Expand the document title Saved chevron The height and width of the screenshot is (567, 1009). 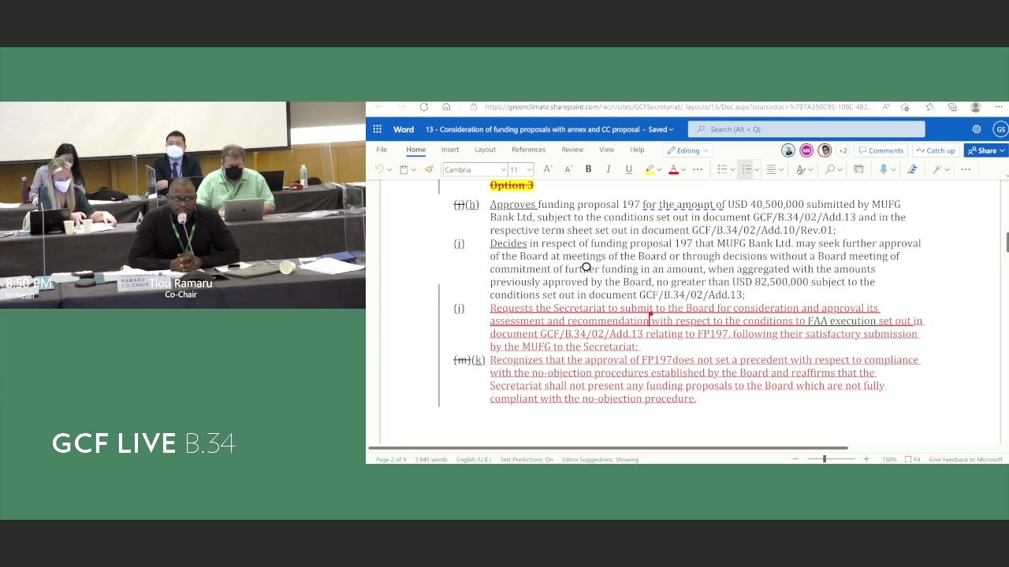(672, 130)
